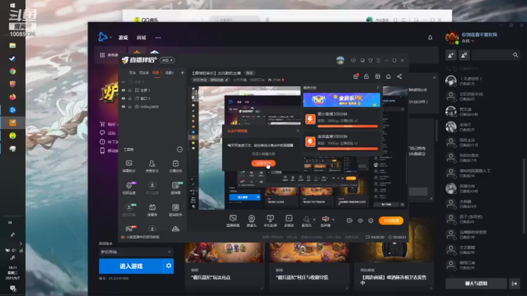Click the mode switch pill beside the 直播伴侣 logo
The height and width of the screenshot is (296, 527).
pyautogui.click(x=167, y=60)
